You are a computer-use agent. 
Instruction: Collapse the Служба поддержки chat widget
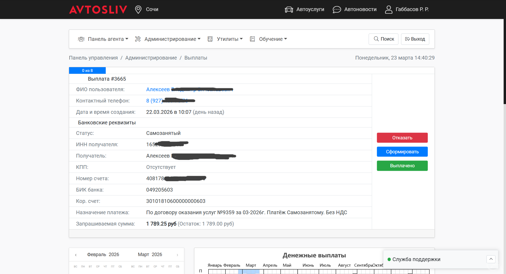(491, 259)
